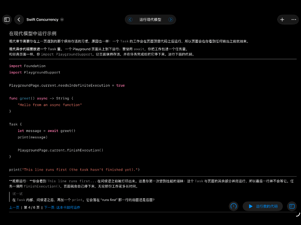The width and height of the screenshot is (301, 225).
Task: Follow the 上一页 link
Action: tap(14, 207)
